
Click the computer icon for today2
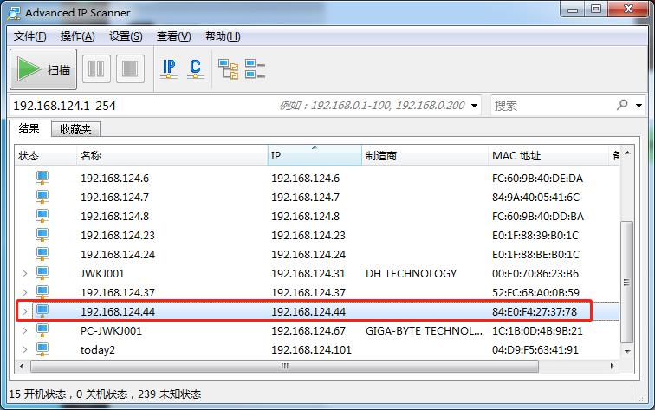coord(42,349)
